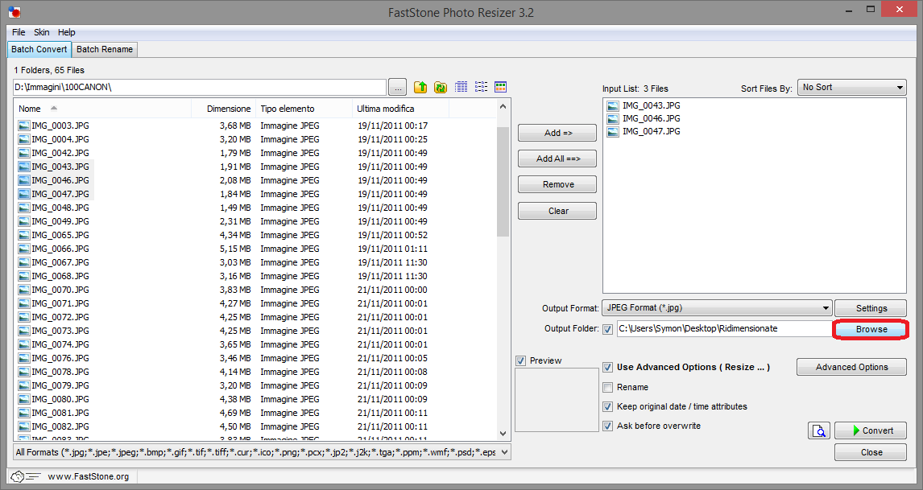923x490 pixels.
Task: Sort by the Tipo elemento column header
Action: [x=304, y=109]
